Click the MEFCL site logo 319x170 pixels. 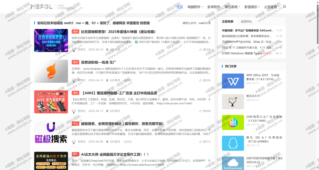click(x=41, y=7)
